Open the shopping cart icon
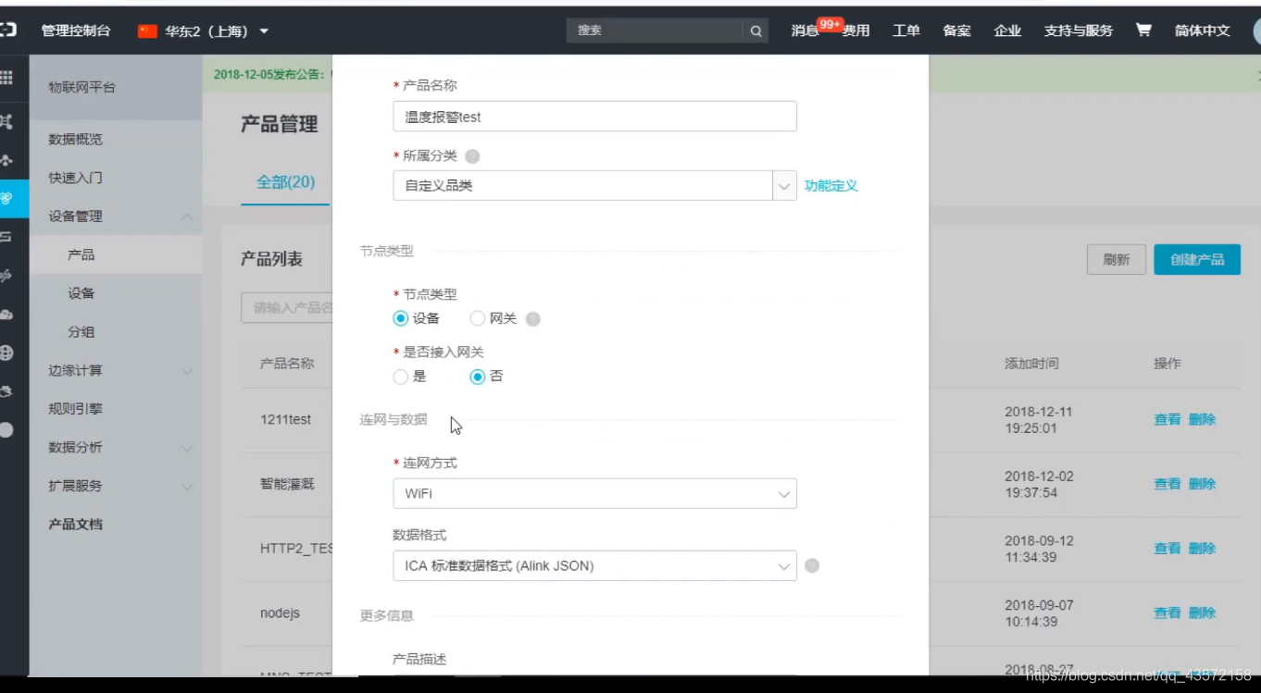1261x693 pixels. coord(1143,30)
